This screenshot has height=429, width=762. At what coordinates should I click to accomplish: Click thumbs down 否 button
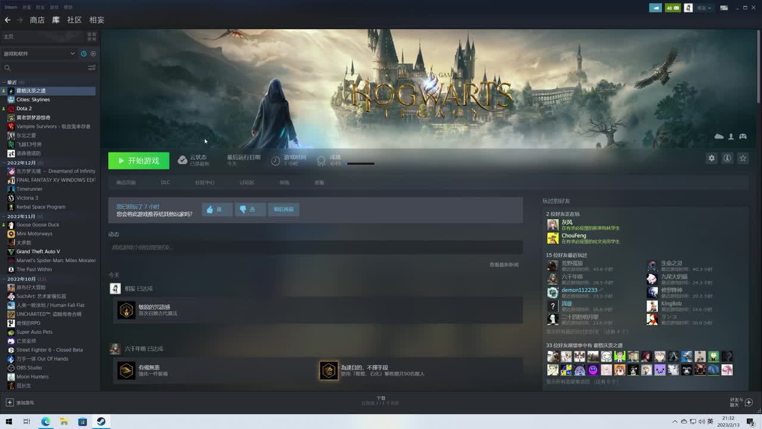coord(251,209)
